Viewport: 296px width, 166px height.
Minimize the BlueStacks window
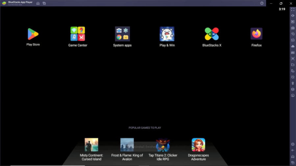pyautogui.click(x=271, y=3)
